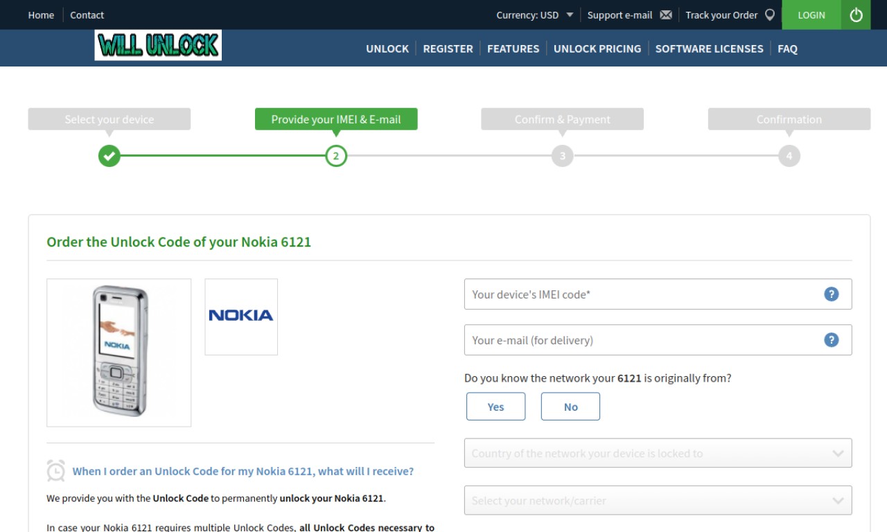Click the Support e-mail link
The height and width of the screenshot is (532, 887).
pyautogui.click(x=620, y=15)
